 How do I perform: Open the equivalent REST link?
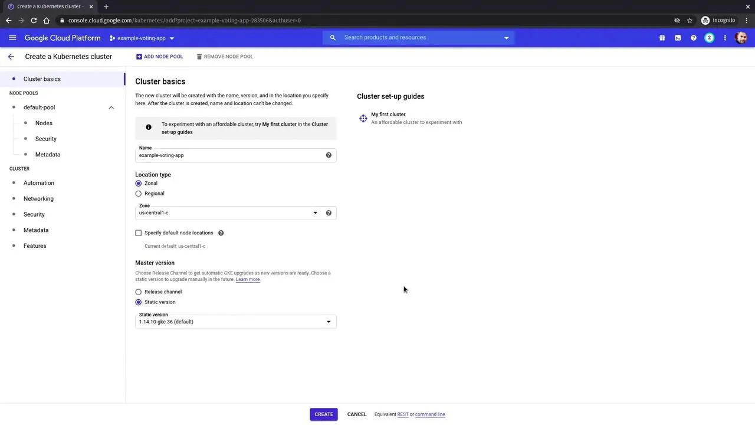pyautogui.click(x=402, y=414)
